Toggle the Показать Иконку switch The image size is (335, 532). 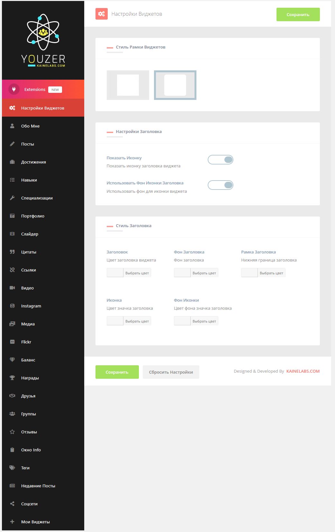[220, 160]
